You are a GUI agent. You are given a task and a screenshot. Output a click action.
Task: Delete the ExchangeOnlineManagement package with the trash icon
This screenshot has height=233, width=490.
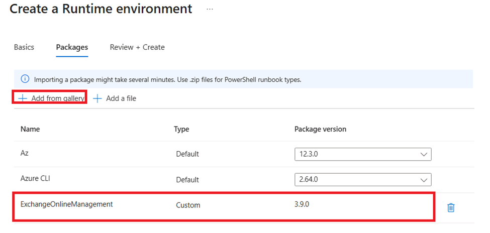tap(451, 207)
